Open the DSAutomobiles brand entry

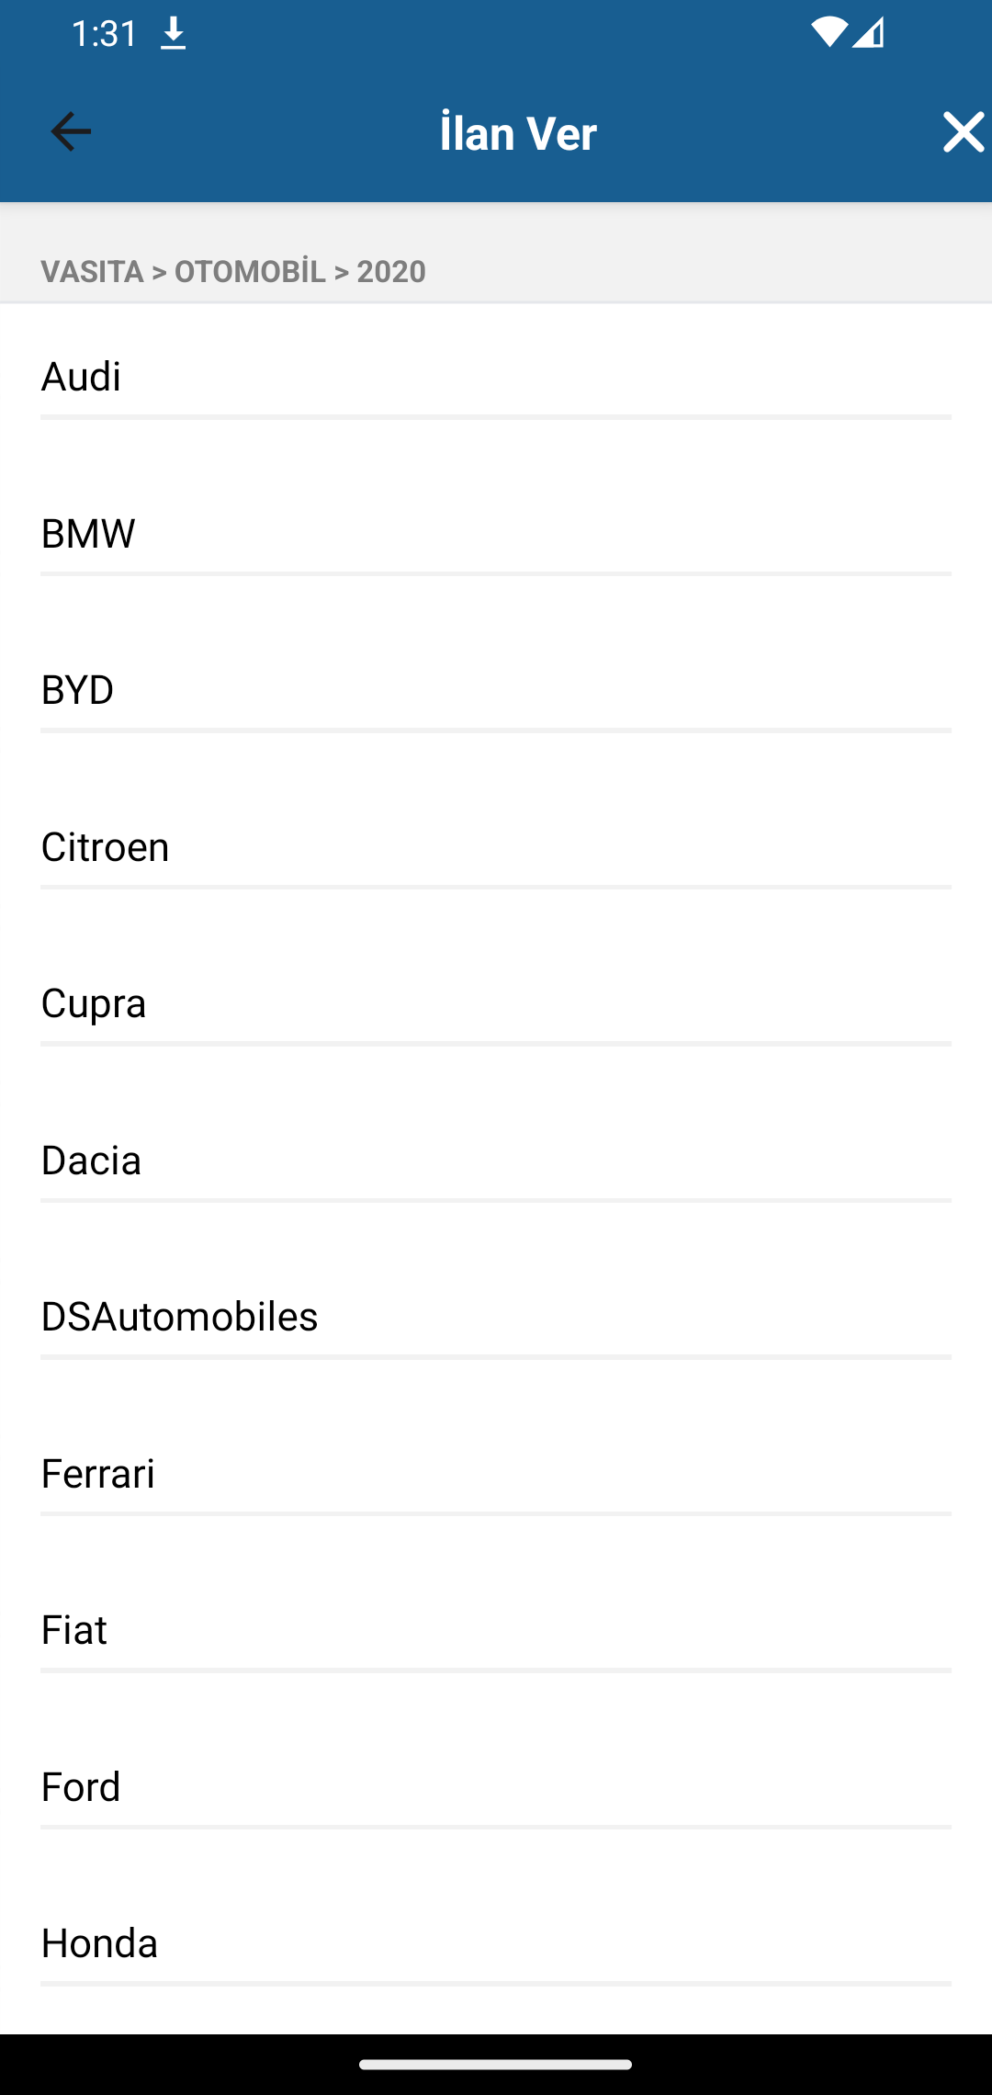click(x=496, y=1317)
